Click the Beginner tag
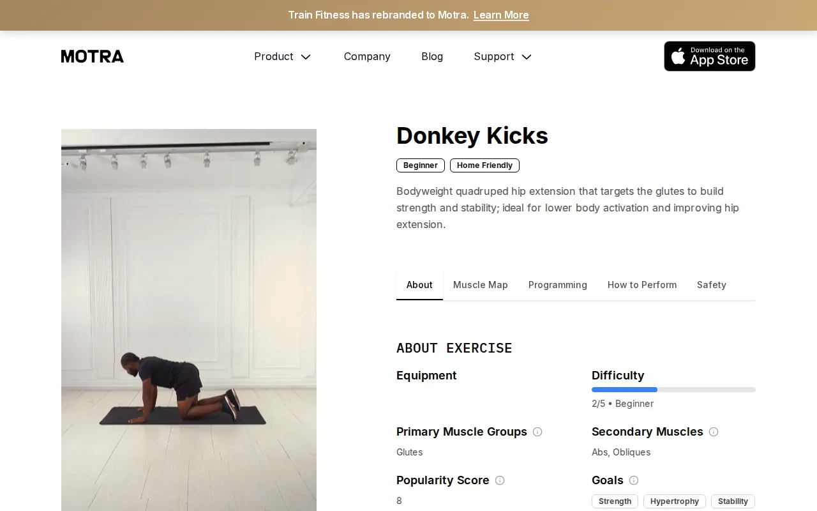Image resolution: width=817 pixels, height=511 pixels. 421,165
